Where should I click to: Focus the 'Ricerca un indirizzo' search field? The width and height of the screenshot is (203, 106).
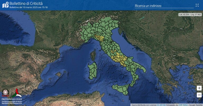pyautogui.click(x=164, y=6)
